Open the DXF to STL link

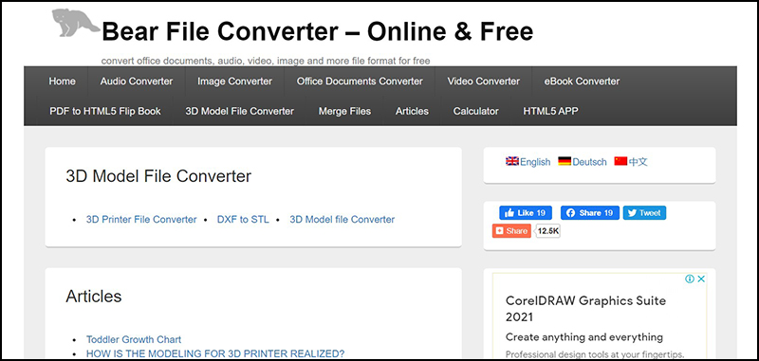coord(243,220)
